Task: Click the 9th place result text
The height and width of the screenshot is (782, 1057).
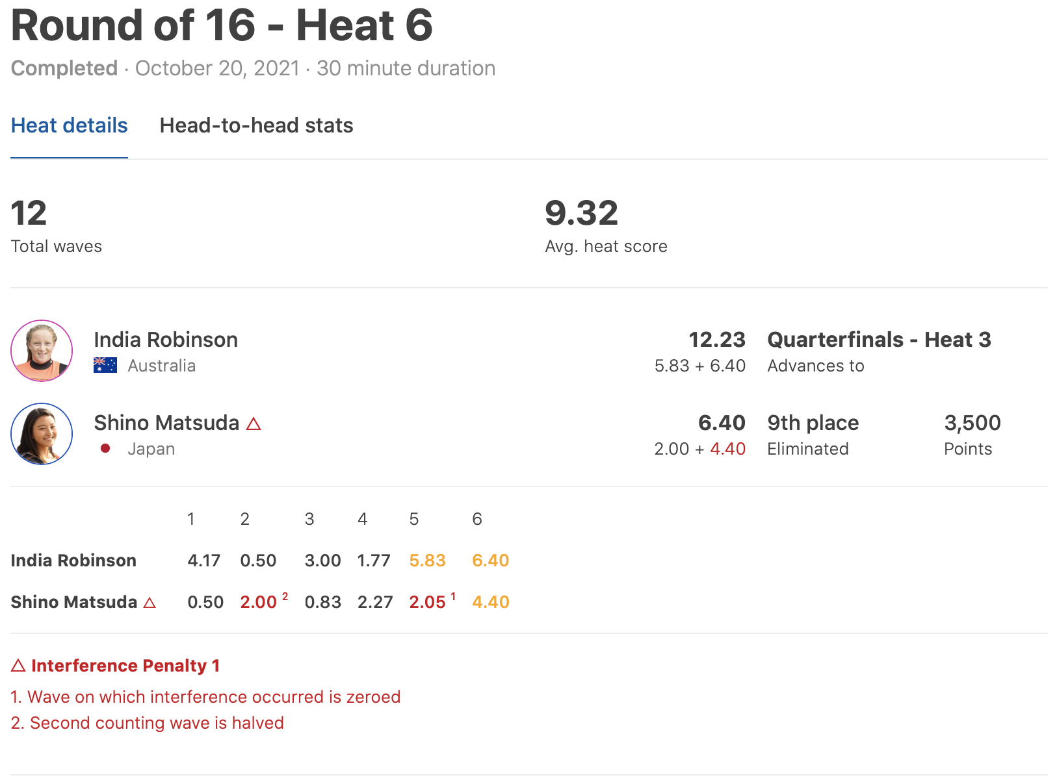Action: tap(813, 423)
